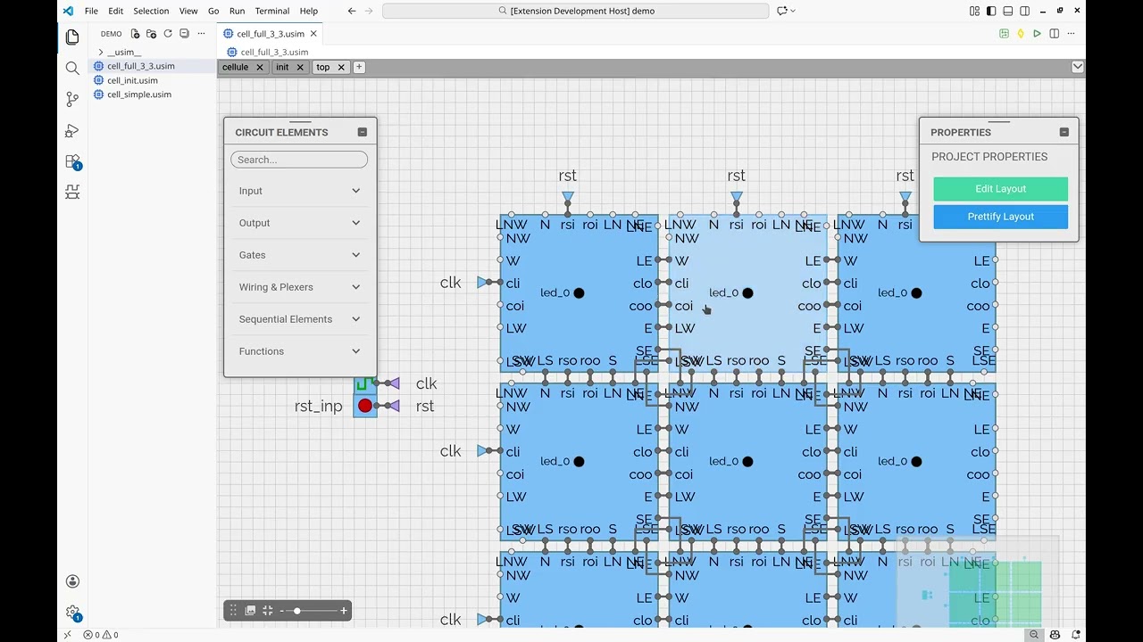Run simulation with the green play icon
Viewport: 1143px width, 642px height.
click(1037, 34)
